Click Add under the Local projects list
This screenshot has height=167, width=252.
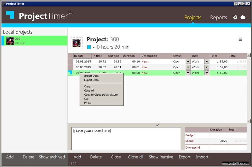click(10, 157)
